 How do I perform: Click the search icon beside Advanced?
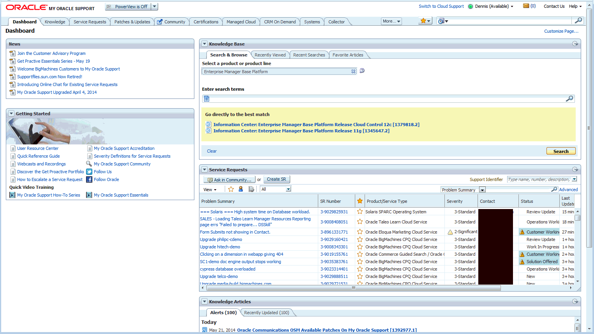coord(554,189)
